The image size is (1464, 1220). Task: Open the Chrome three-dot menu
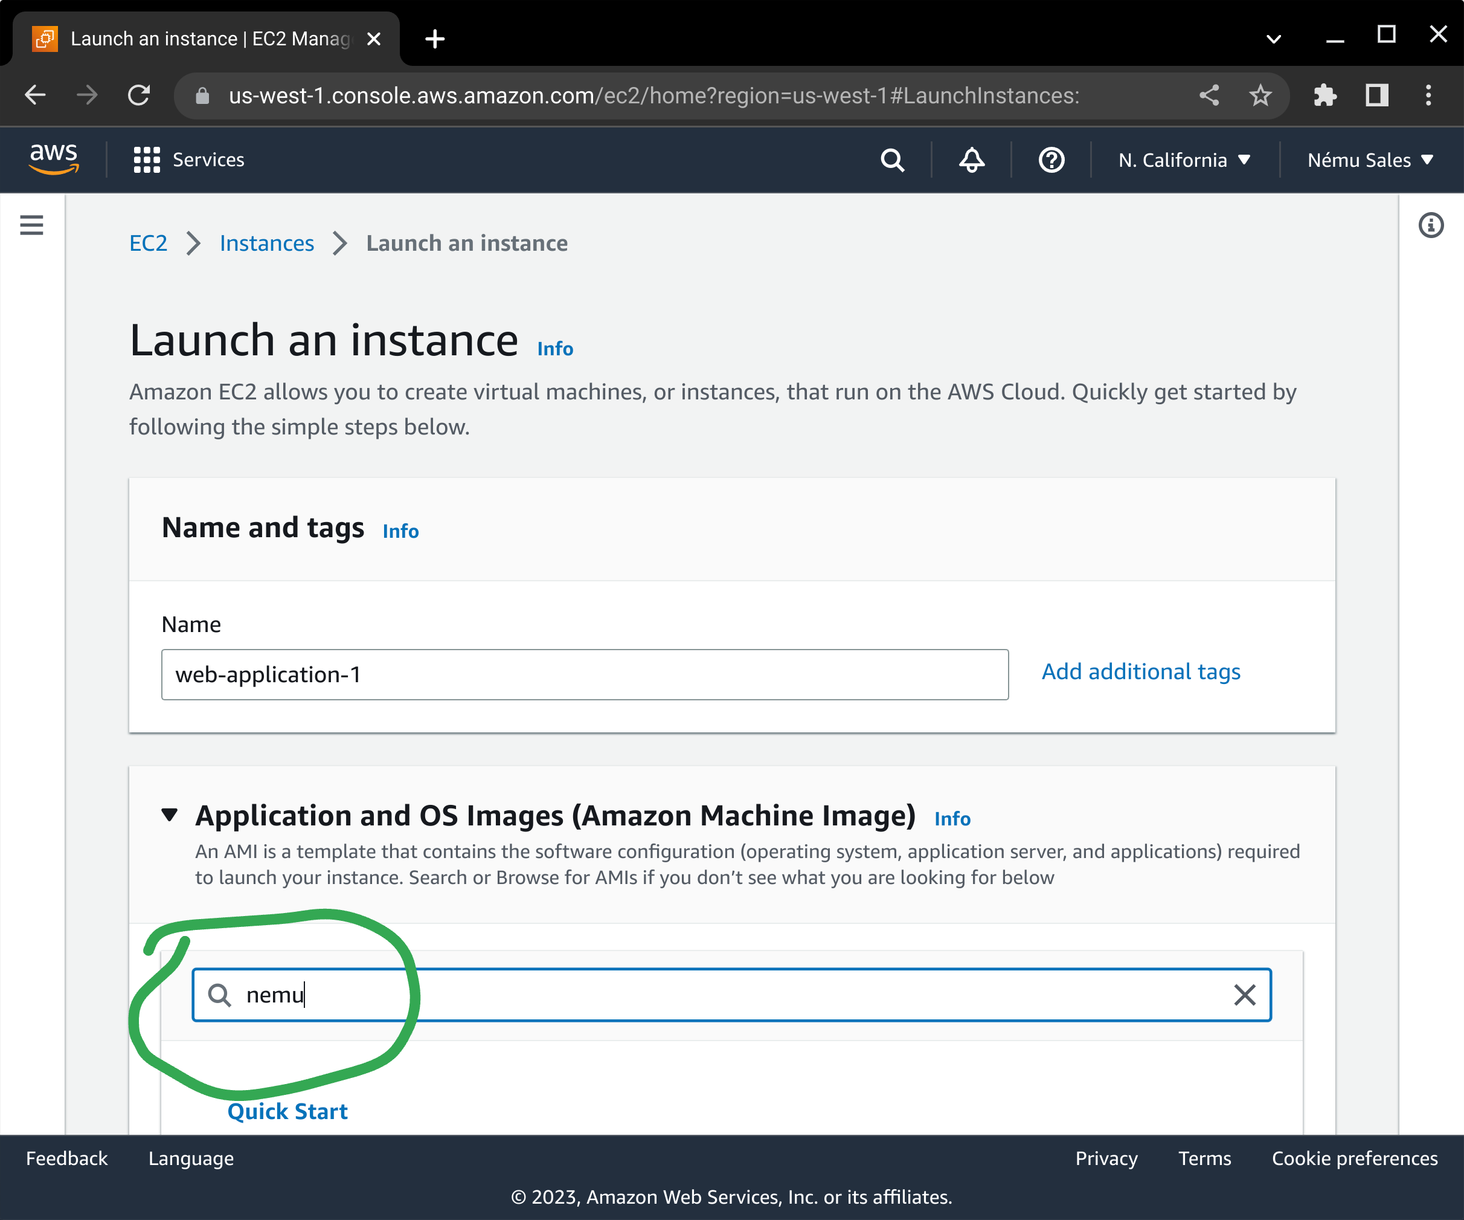pyautogui.click(x=1428, y=95)
